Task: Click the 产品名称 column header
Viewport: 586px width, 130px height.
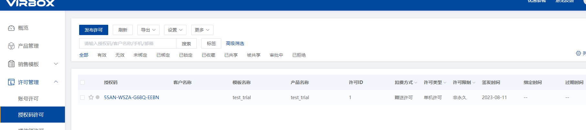Action: click(x=300, y=82)
